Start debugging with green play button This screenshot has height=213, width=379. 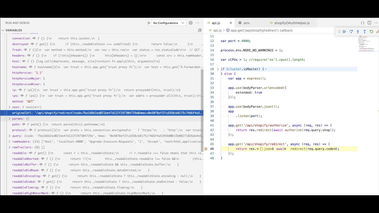[149, 23]
